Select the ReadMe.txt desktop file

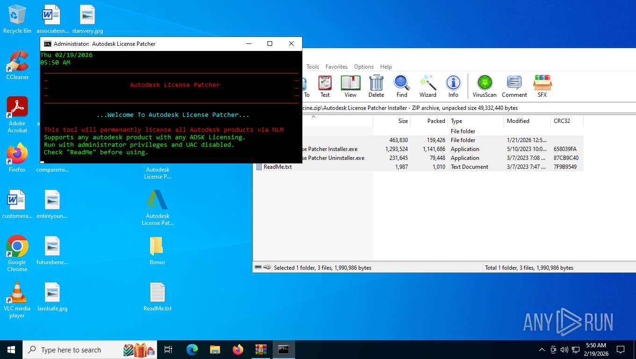coord(158,297)
